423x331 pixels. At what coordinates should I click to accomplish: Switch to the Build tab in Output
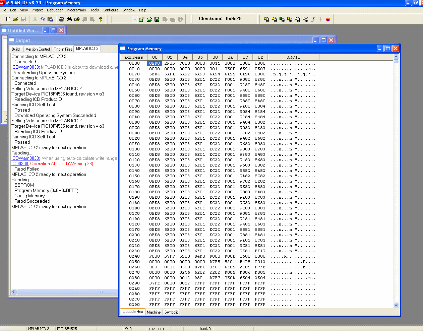tap(16, 49)
